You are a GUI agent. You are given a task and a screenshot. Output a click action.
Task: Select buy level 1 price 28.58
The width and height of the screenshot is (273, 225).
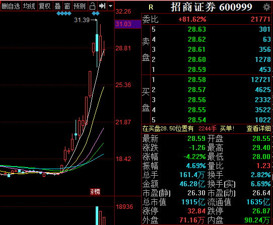[x=197, y=80]
